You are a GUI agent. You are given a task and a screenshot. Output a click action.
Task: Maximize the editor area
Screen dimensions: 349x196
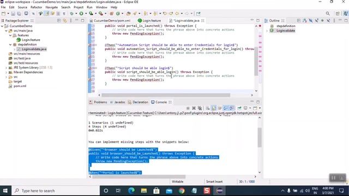click(x=258, y=20)
